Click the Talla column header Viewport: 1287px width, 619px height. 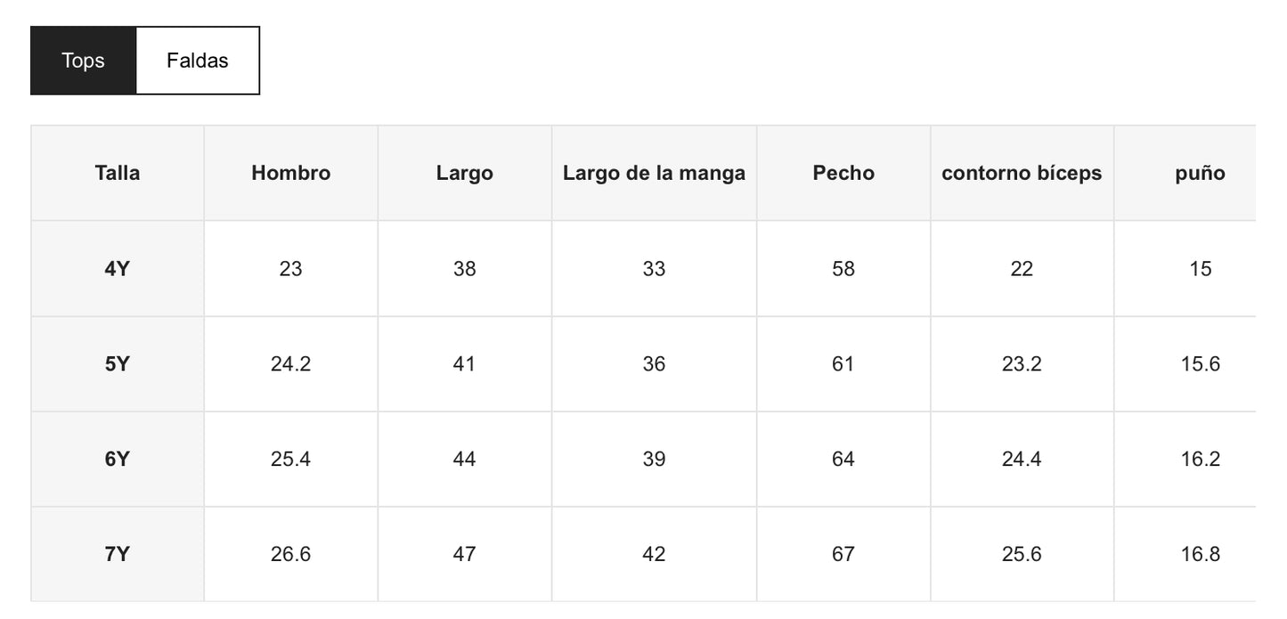(x=118, y=173)
